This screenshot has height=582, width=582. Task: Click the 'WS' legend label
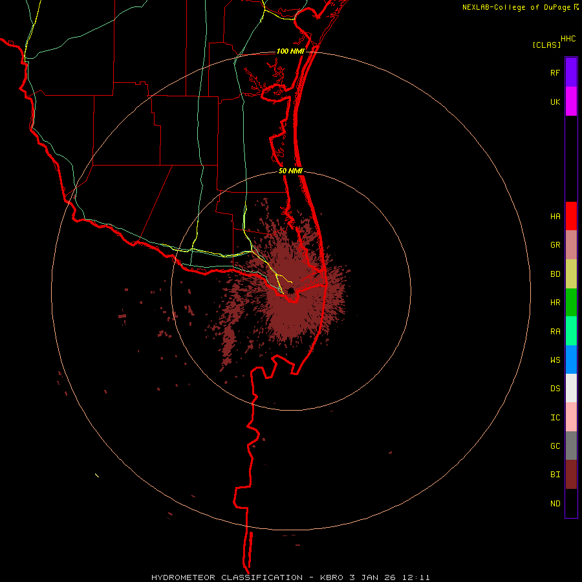tap(555, 360)
